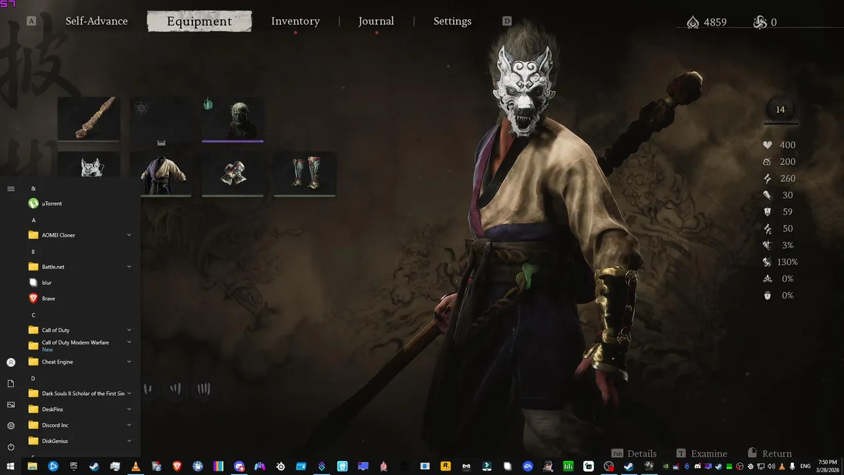Click the letter 'A' section header

(34, 220)
